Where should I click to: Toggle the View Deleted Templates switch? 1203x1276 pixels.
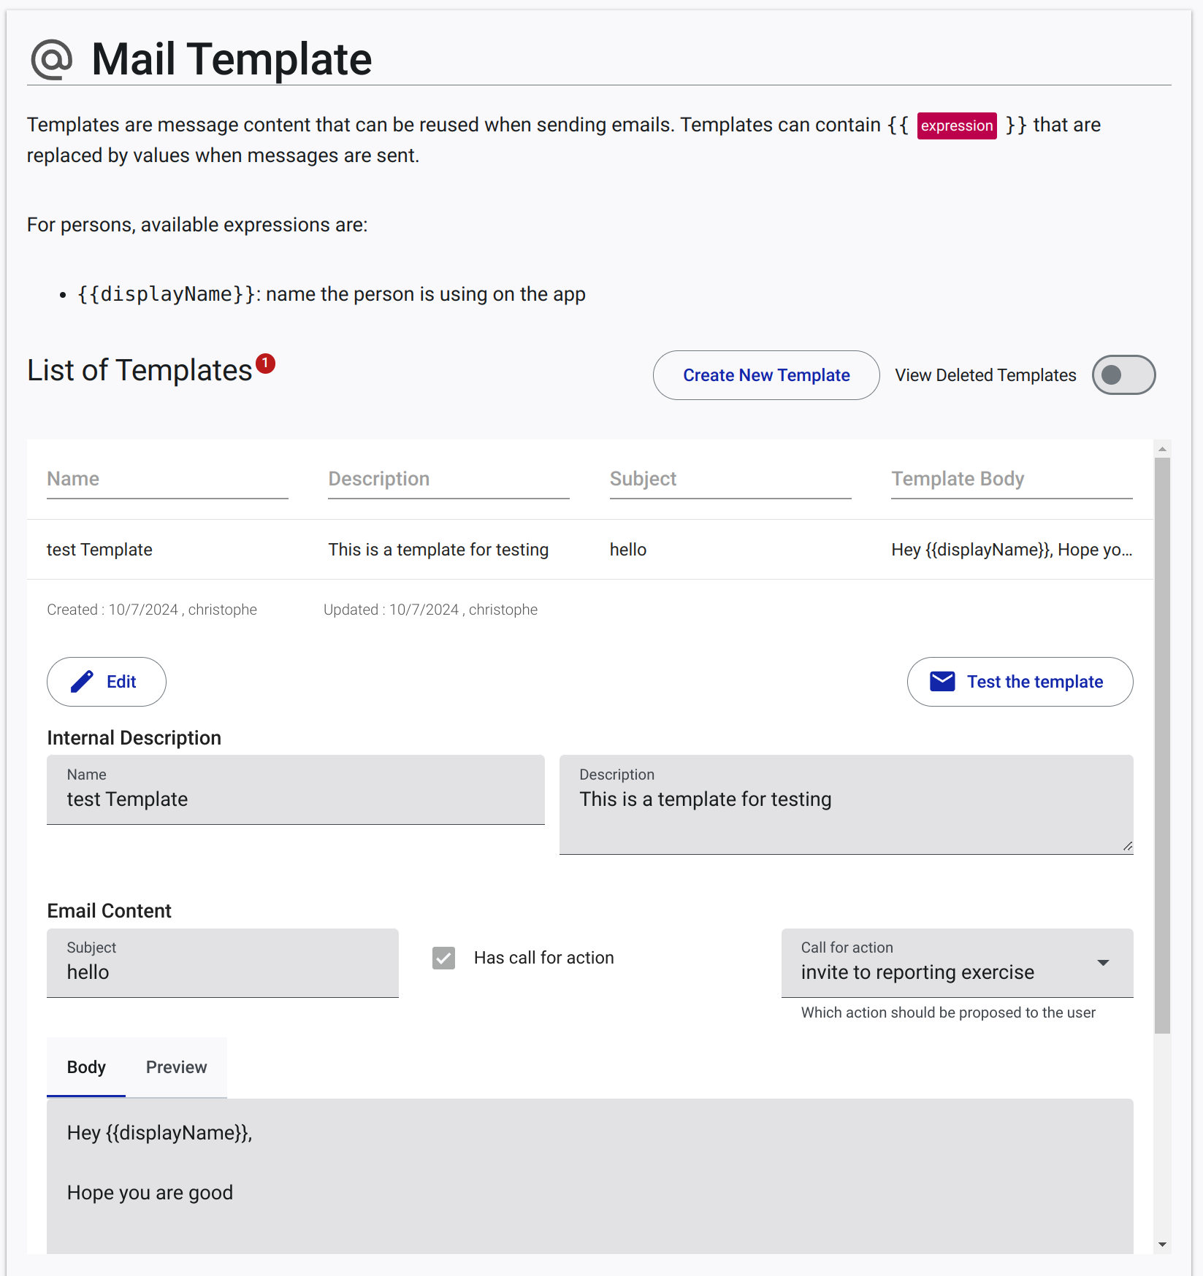[1123, 375]
